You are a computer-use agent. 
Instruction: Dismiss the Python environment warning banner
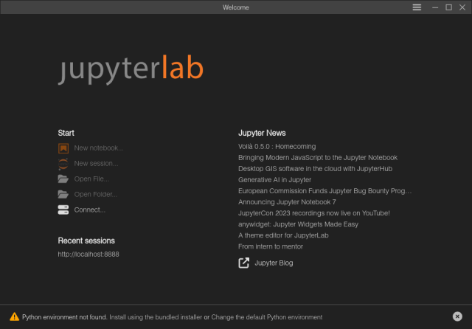click(457, 316)
